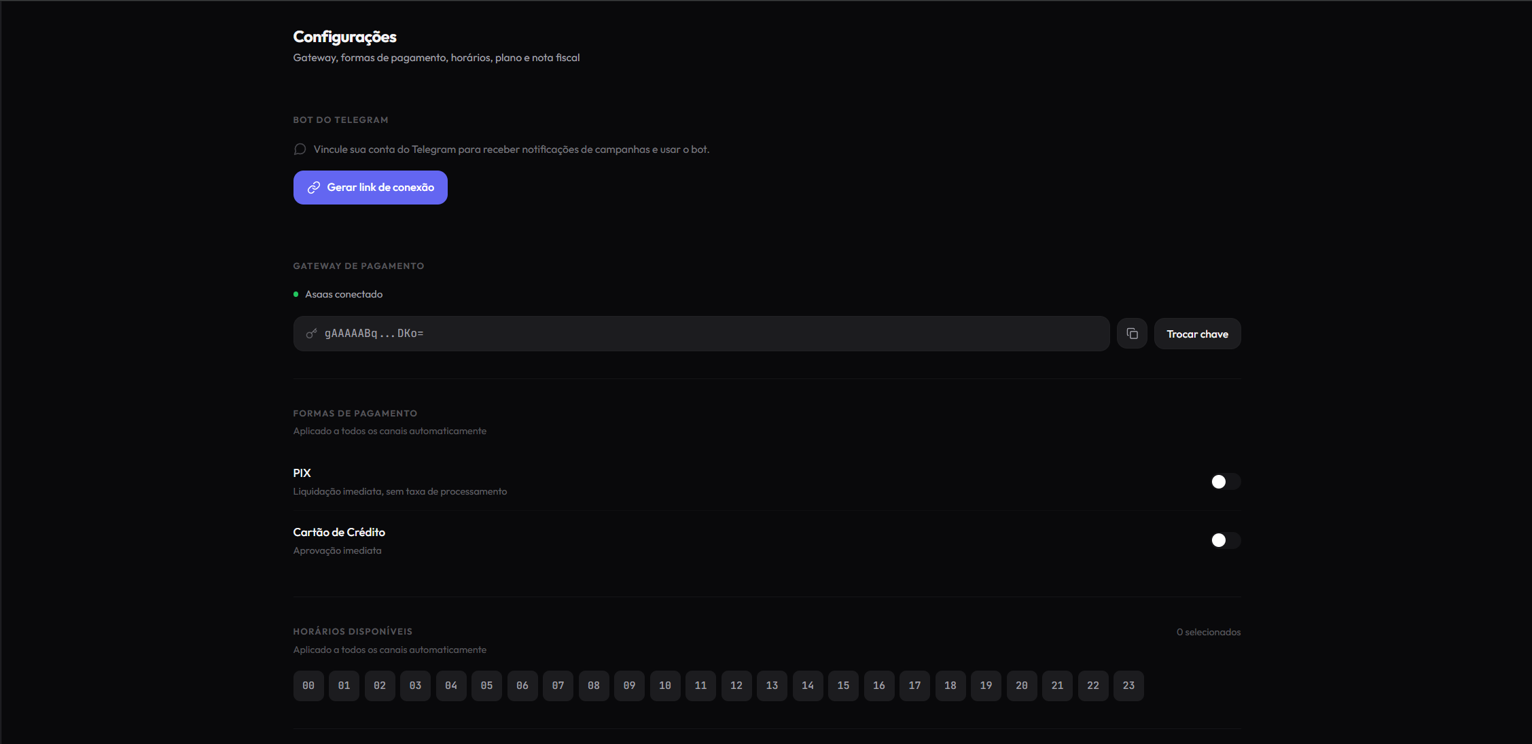
Task: Choose the 19 hour chip
Action: 986,686
